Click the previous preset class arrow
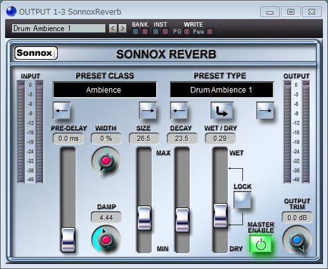The height and width of the screenshot is (269, 328). [62, 110]
